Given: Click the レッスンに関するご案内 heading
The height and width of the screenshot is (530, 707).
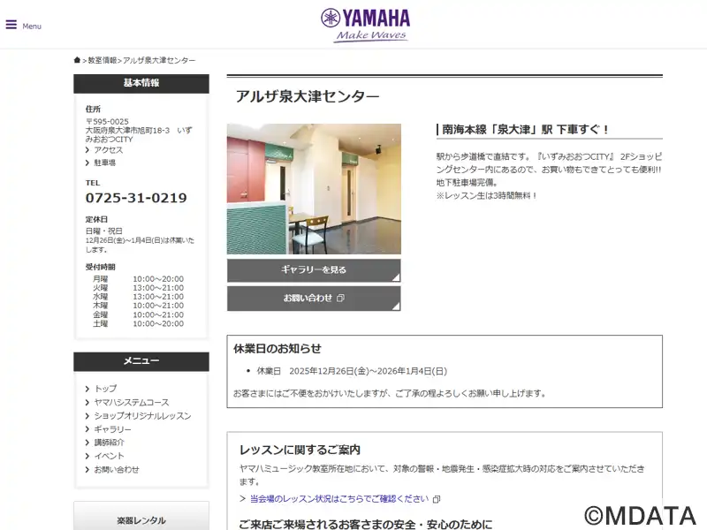Looking at the screenshot, I should [300, 450].
